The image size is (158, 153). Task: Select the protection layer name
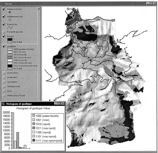pyautogui.click(x=12, y=77)
